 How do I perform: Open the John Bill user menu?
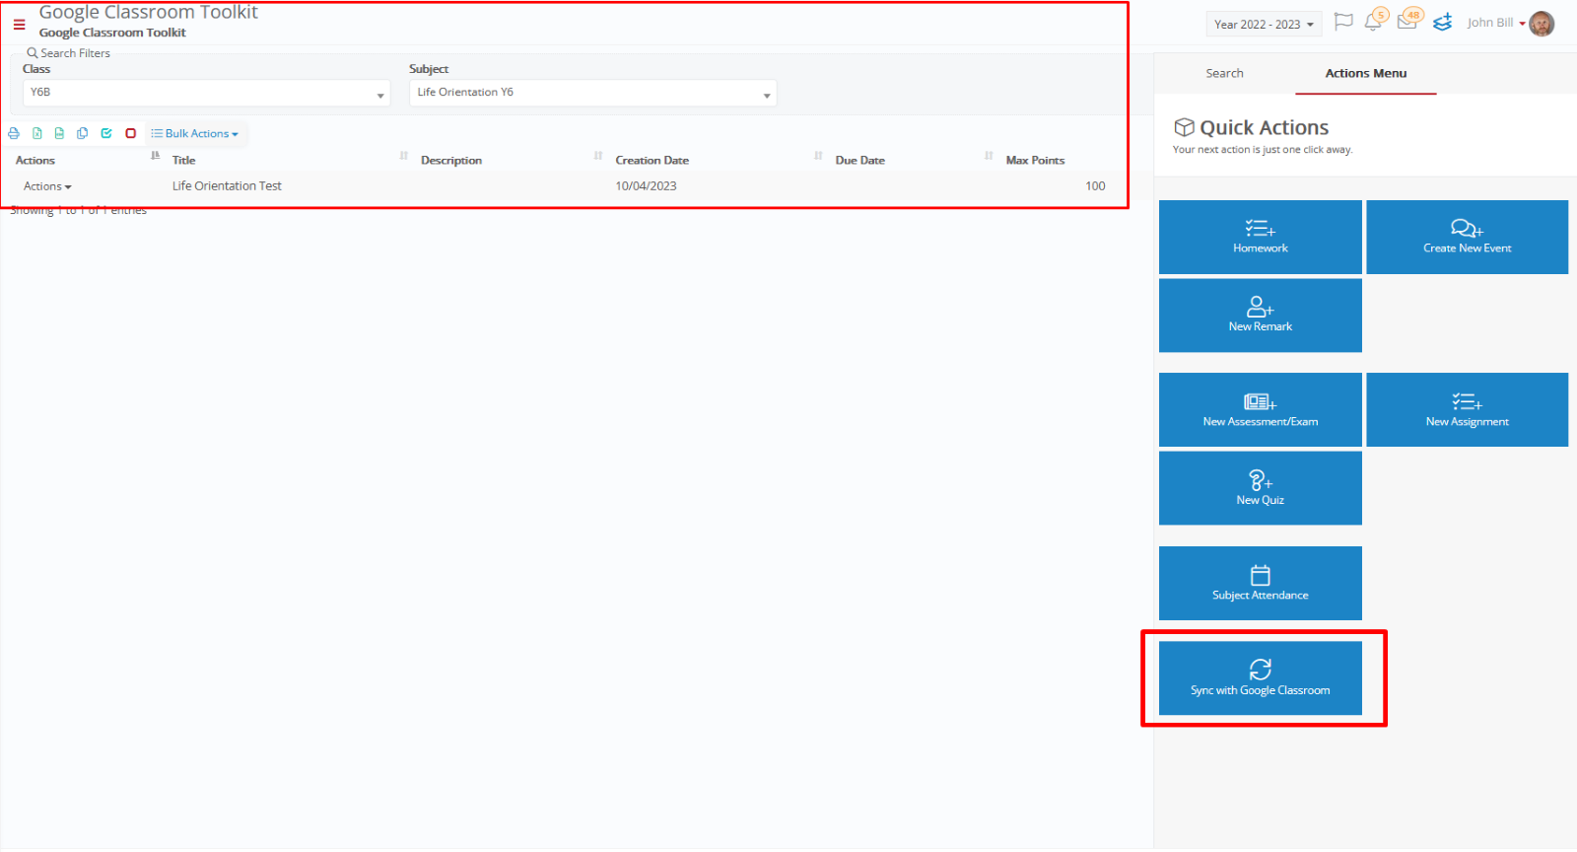[x=1495, y=23]
